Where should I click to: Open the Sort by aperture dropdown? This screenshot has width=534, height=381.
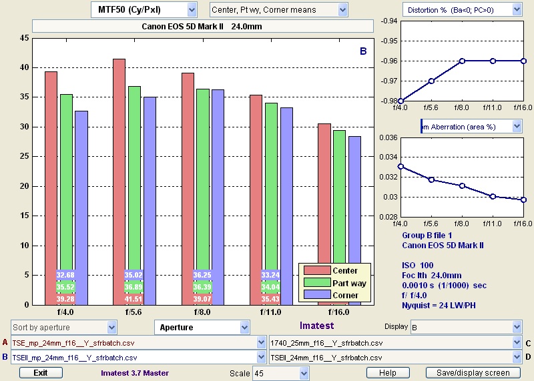[63, 327]
